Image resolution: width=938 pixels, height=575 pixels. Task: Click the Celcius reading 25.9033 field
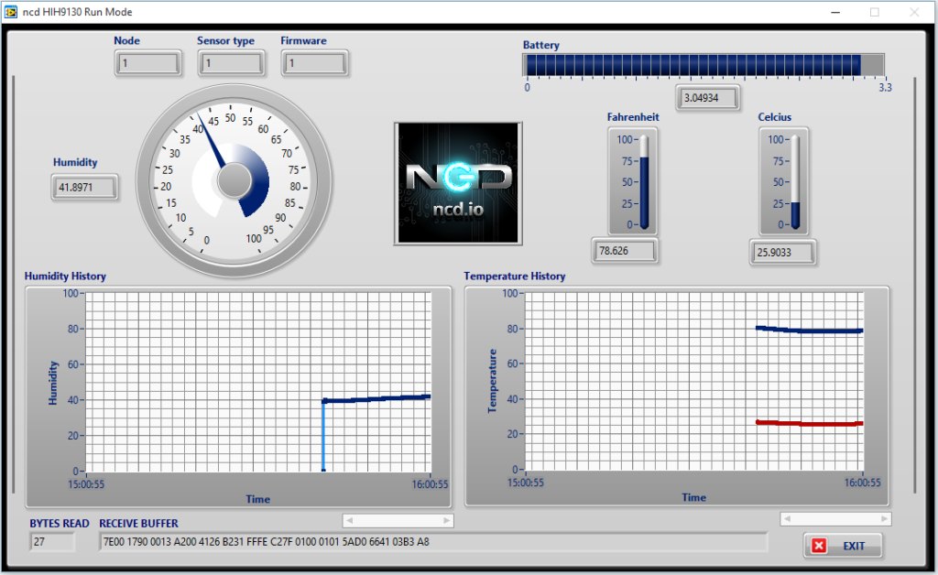click(782, 252)
